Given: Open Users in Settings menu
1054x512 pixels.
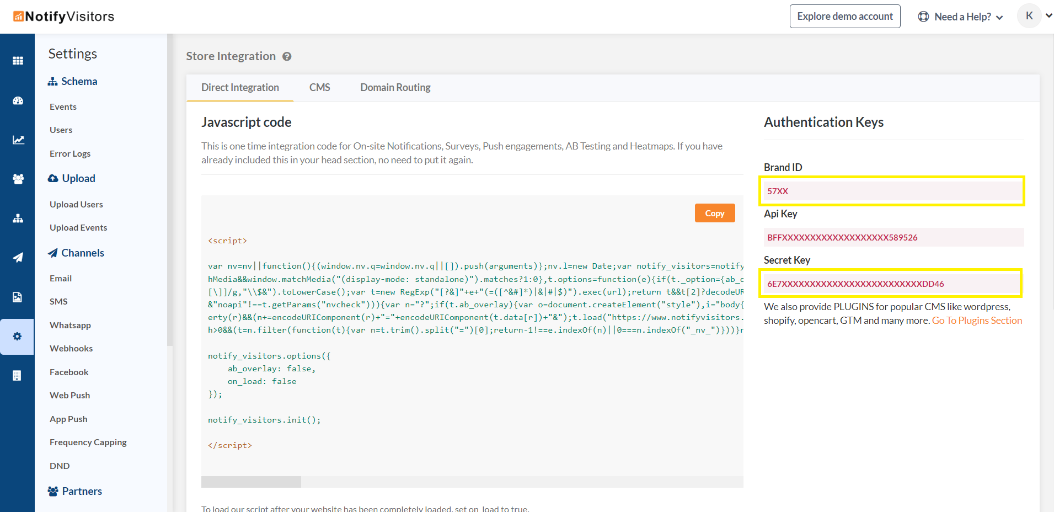Looking at the screenshot, I should (x=61, y=130).
